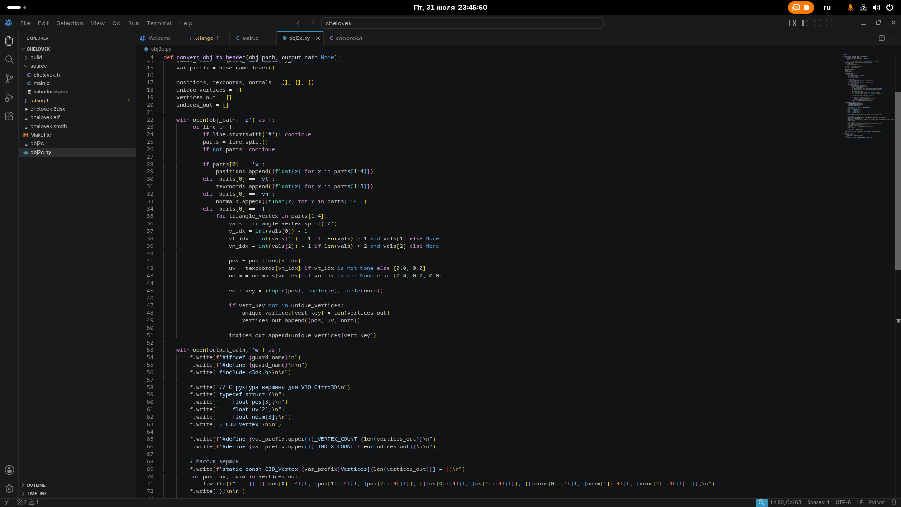Viewport: 901px width, 507px height.
Task: Expand the TIMELINE section
Action: pyautogui.click(x=77, y=493)
